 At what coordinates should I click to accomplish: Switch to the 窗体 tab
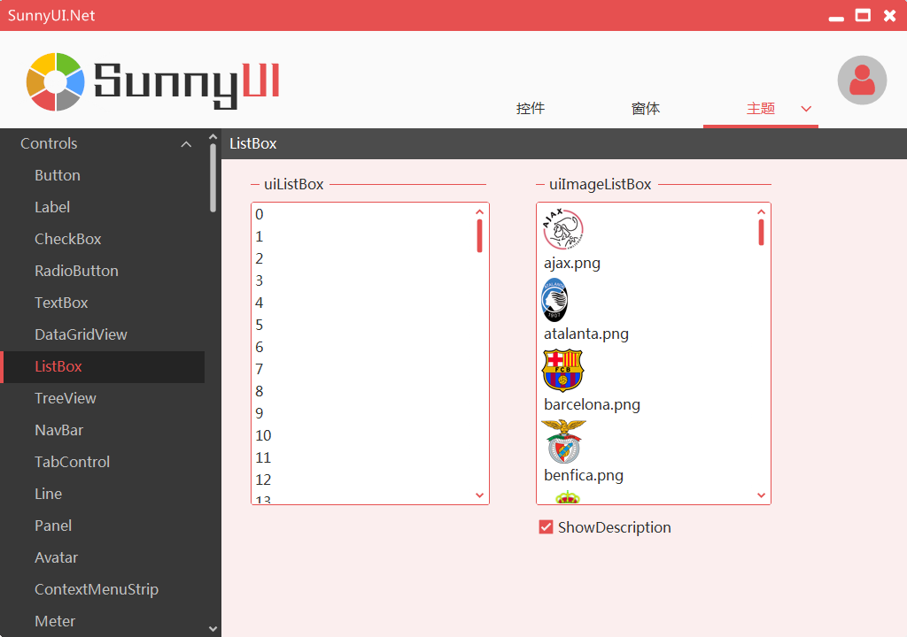tap(646, 109)
